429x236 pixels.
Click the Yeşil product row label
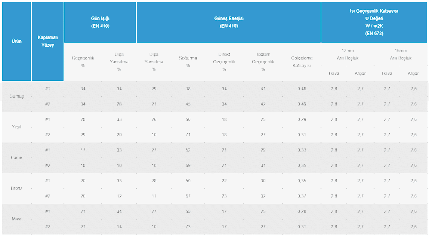[x=16, y=127]
